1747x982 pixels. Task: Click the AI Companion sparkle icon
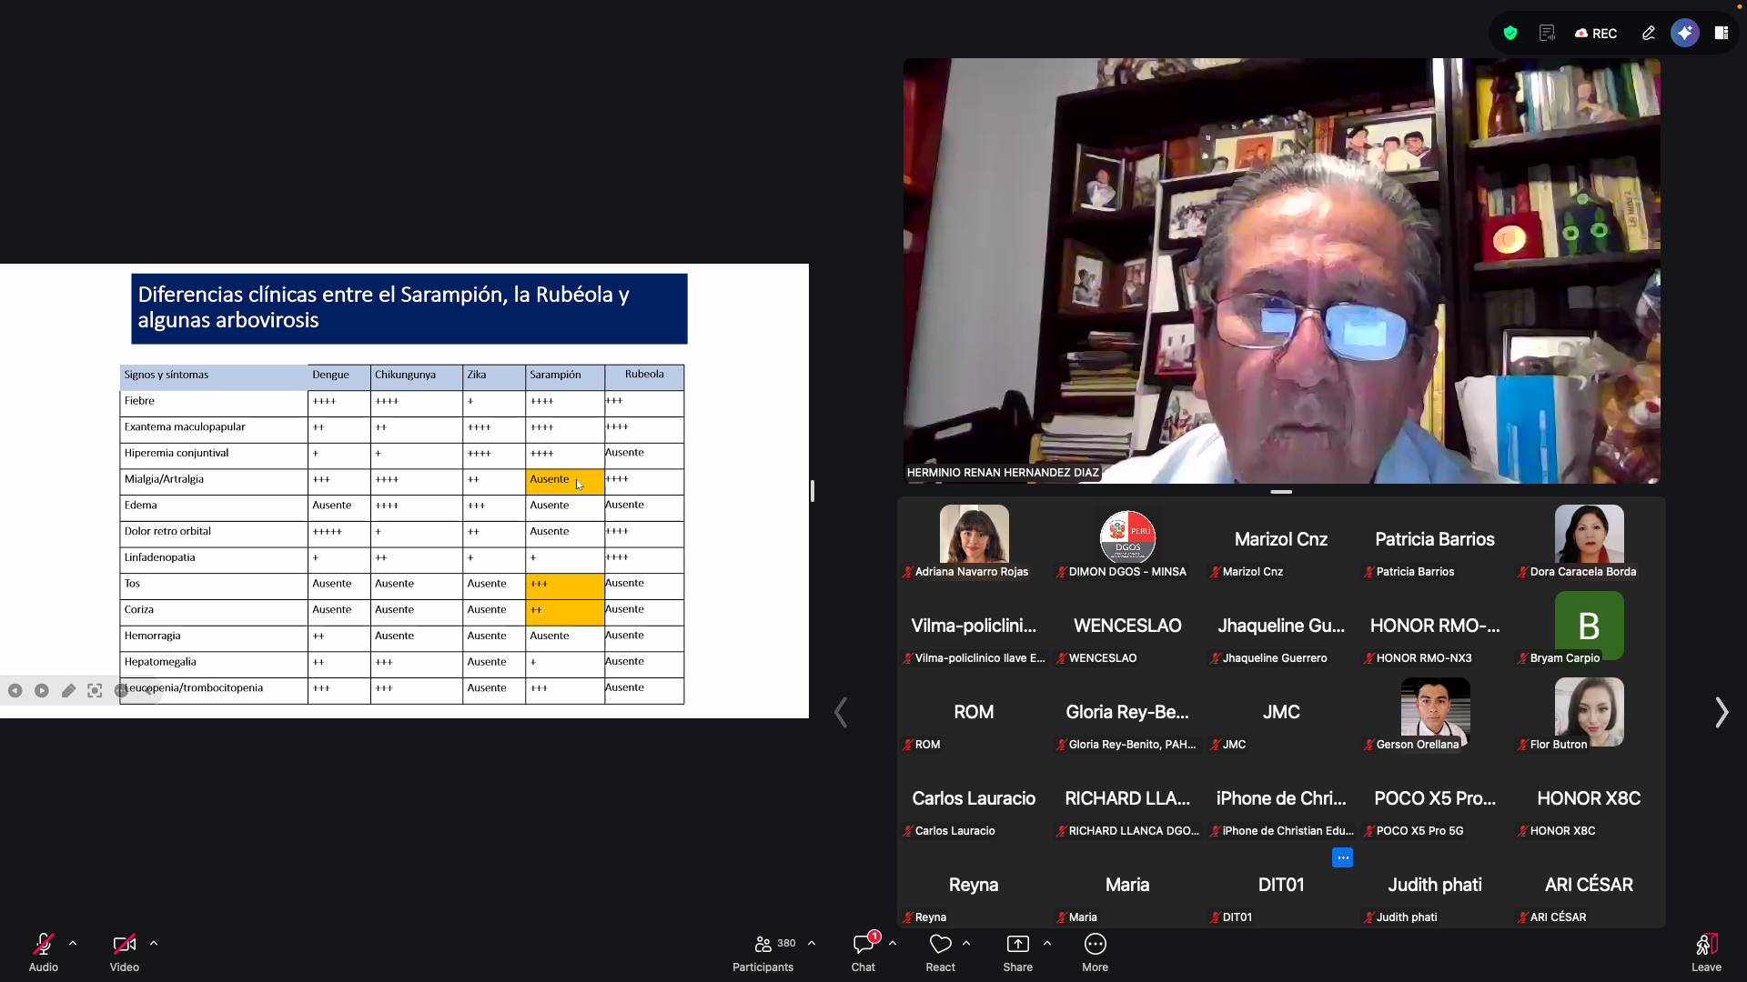click(1685, 33)
